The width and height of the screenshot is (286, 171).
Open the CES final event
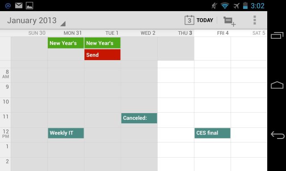(x=212, y=133)
